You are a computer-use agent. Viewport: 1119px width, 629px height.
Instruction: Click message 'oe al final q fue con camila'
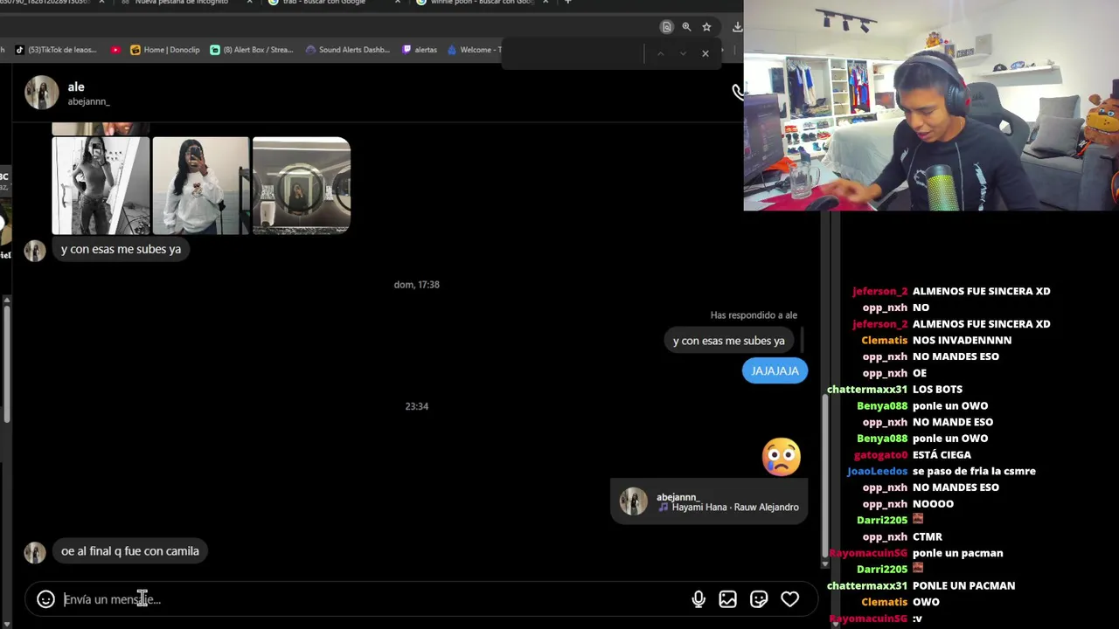point(130,551)
